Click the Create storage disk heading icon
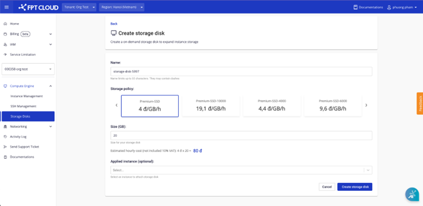The image size is (423, 206). [113, 33]
